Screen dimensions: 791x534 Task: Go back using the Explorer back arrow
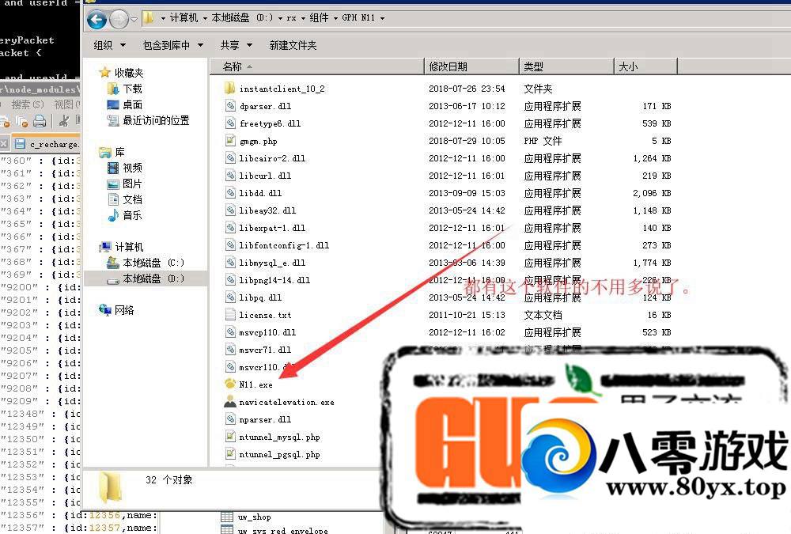(97, 19)
